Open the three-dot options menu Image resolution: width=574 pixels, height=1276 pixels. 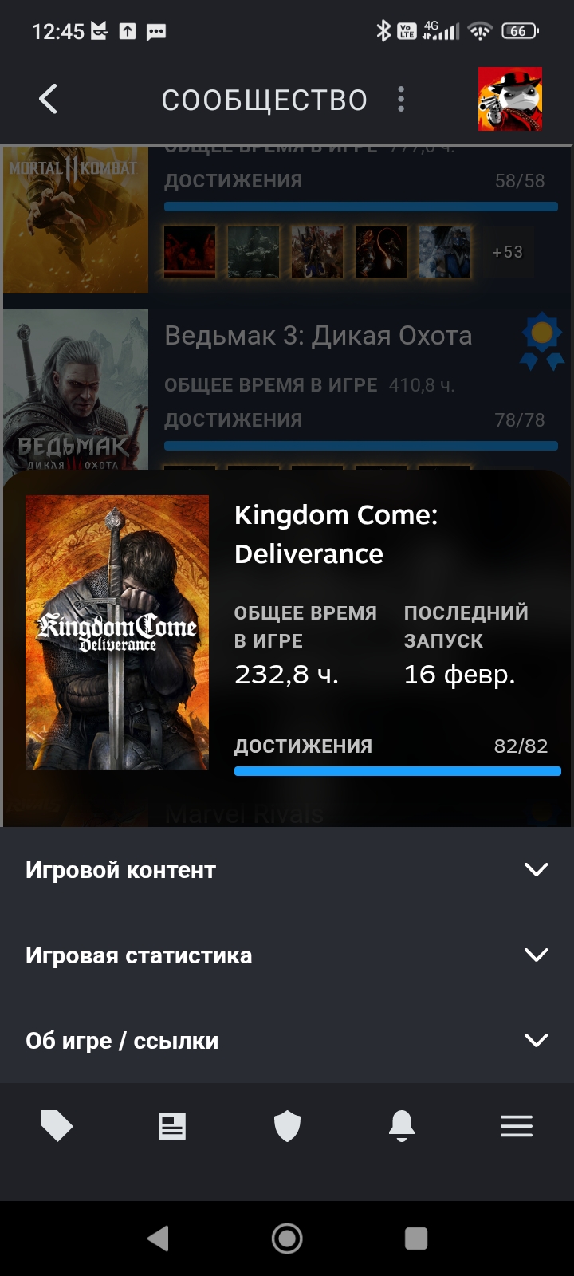pyautogui.click(x=401, y=100)
